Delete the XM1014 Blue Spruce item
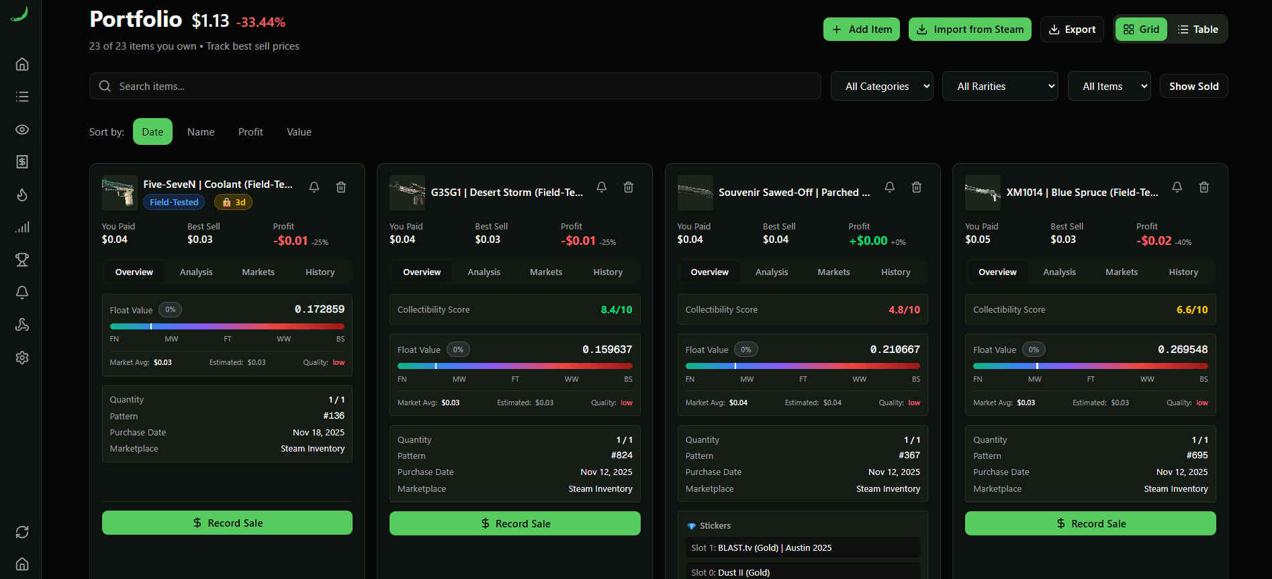 pyautogui.click(x=1204, y=187)
